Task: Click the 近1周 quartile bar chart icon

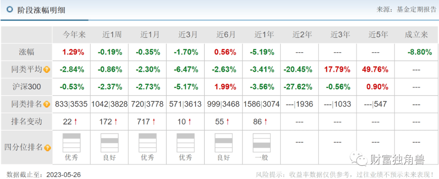Action: 109,142
